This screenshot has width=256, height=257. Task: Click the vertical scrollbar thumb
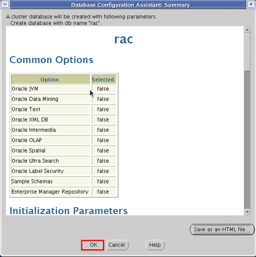[247, 52]
